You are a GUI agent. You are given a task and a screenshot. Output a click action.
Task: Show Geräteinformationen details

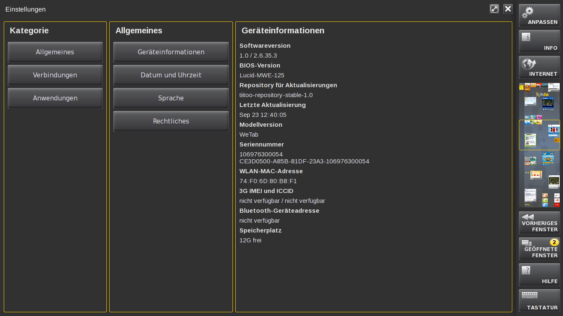[x=171, y=52]
